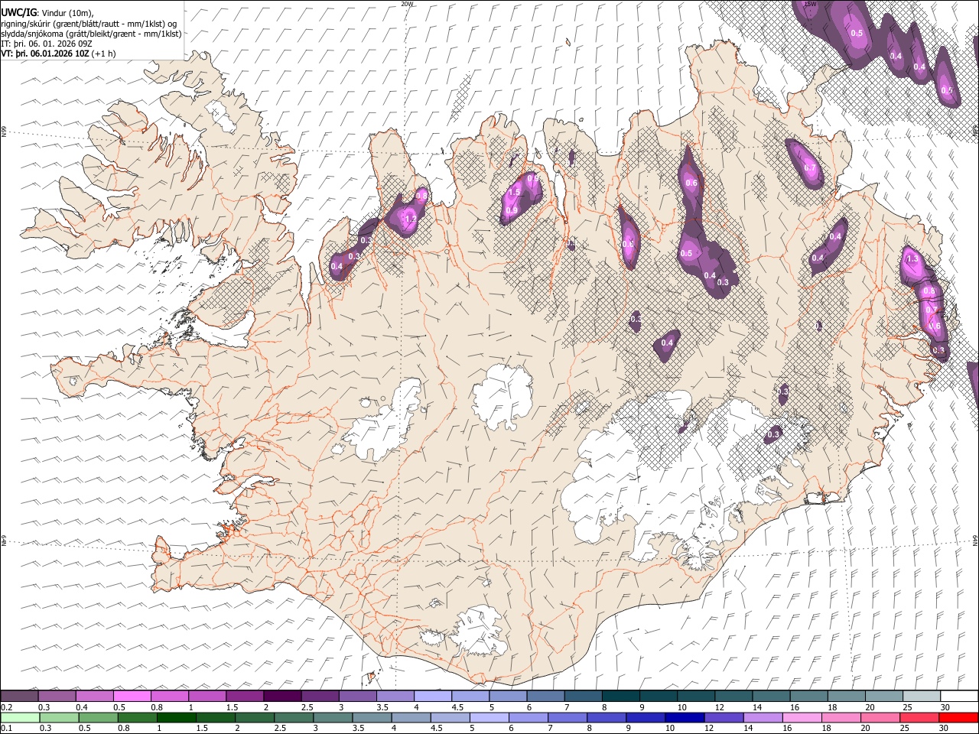Click the '20W' longitude label on the top edge
979x734 pixels.
407,4
